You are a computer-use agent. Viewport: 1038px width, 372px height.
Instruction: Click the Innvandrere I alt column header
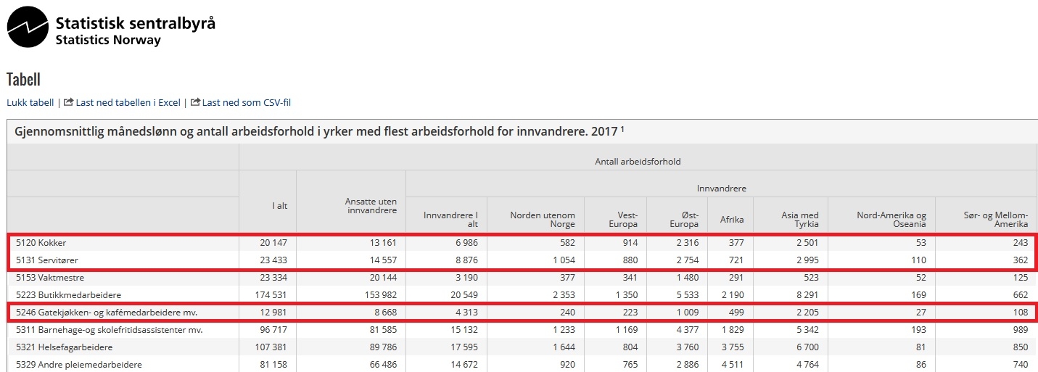450,219
